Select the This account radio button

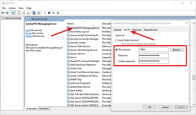(116, 50)
